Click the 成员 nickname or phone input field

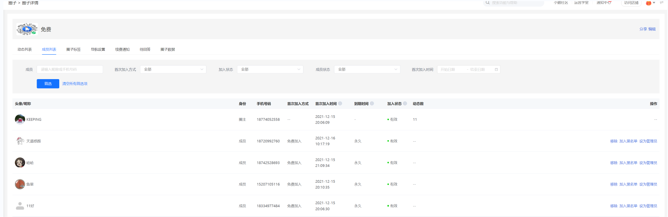(70, 70)
